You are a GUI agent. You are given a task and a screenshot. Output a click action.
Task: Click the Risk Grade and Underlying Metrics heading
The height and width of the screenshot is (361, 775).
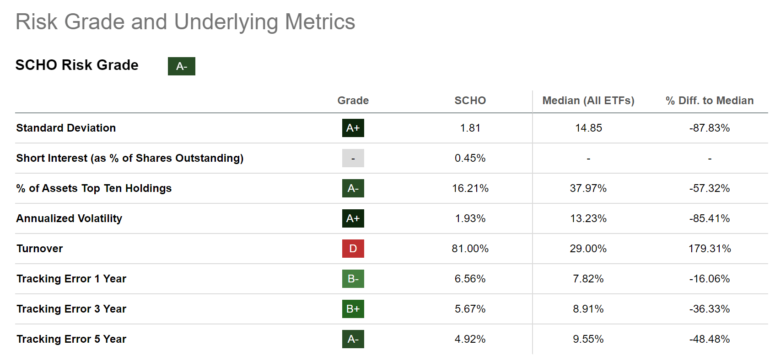[185, 22]
